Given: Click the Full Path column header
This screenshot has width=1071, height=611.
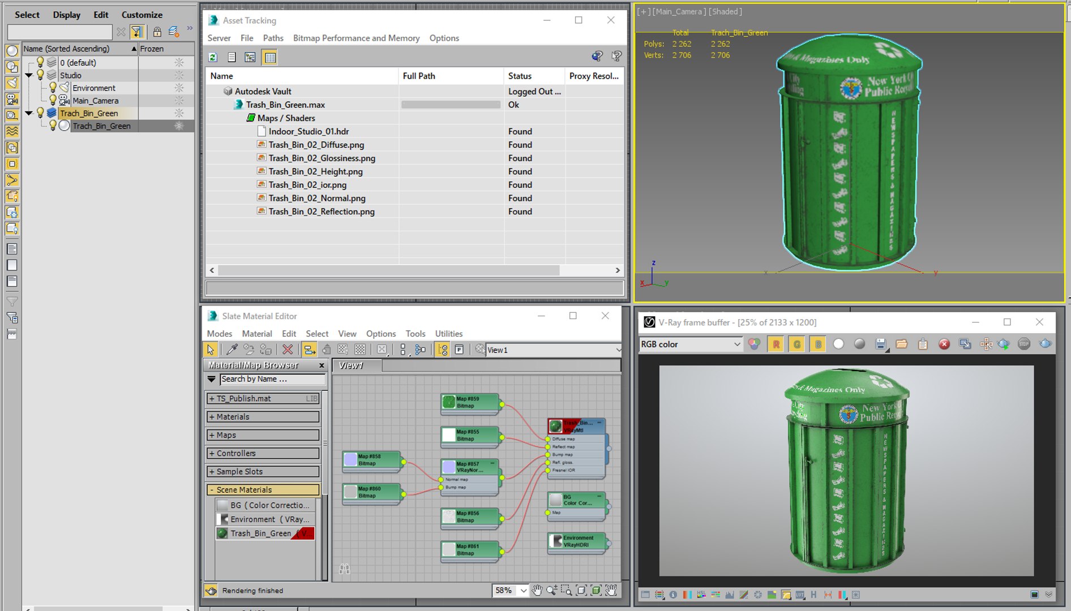Looking at the screenshot, I should click(x=451, y=76).
